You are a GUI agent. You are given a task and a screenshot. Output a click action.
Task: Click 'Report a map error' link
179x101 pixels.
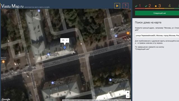coord(124,100)
